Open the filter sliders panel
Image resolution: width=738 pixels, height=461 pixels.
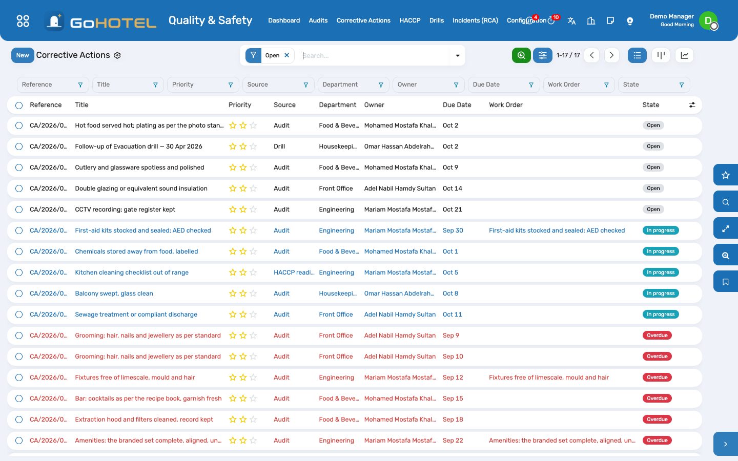pos(543,55)
